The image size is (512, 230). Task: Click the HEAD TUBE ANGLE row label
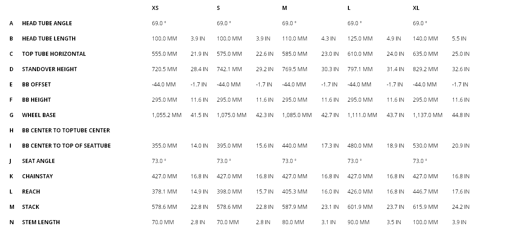[x=47, y=23]
